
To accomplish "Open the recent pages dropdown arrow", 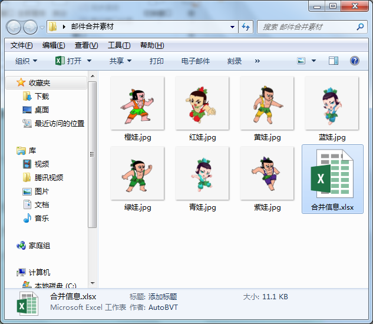I will click(x=42, y=27).
